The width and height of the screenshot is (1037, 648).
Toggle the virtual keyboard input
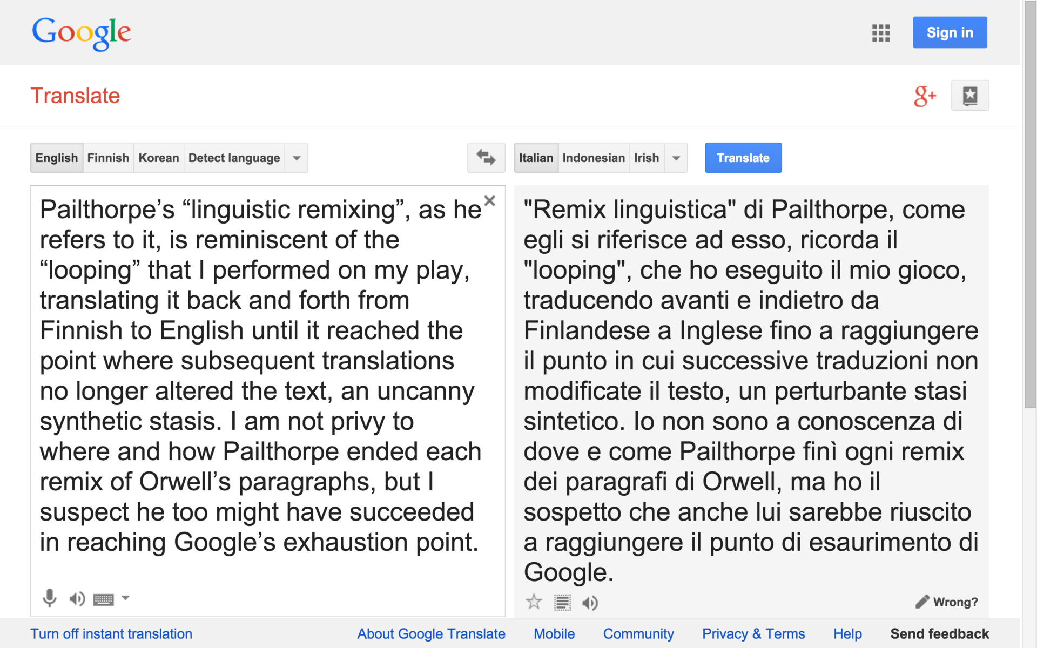[103, 599]
